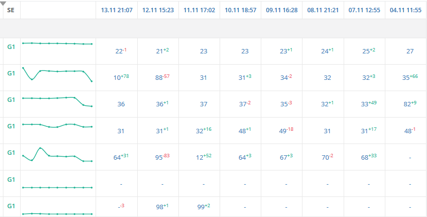Open the flat trend chart in the row with 22-1
This screenshot has height=217, width=427.
coord(57,44)
